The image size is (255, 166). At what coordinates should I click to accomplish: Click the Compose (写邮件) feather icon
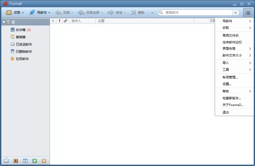tap(32, 12)
